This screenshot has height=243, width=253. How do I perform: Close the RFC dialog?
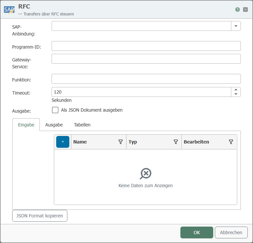(x=245, y=10)
